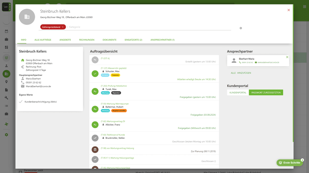
Task: Open category settings gear icon
Action: click(x=241, y=28)
